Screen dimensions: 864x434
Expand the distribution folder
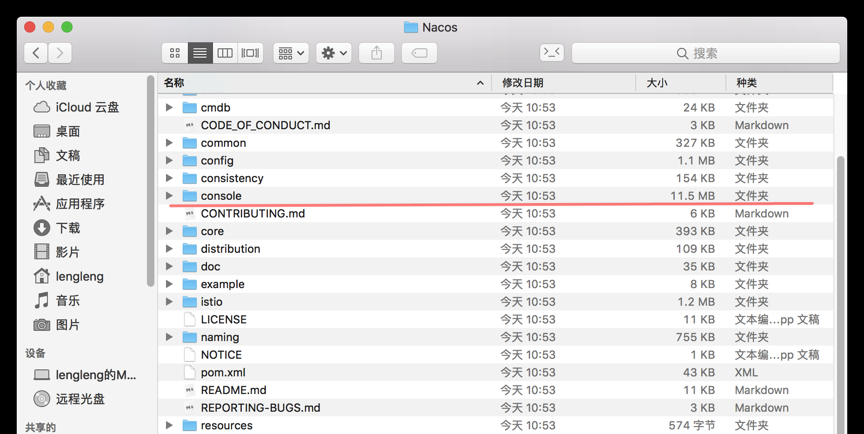pyautogui.click(x=169, y=249)
